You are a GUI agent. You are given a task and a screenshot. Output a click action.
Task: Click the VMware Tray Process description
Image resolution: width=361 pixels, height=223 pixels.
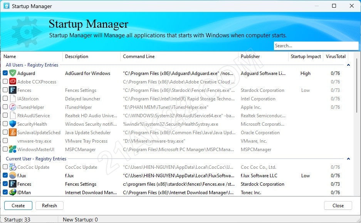86,141
